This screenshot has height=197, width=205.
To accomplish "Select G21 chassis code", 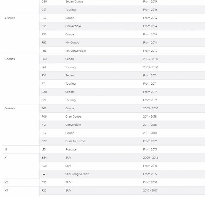I will (44, 10).
